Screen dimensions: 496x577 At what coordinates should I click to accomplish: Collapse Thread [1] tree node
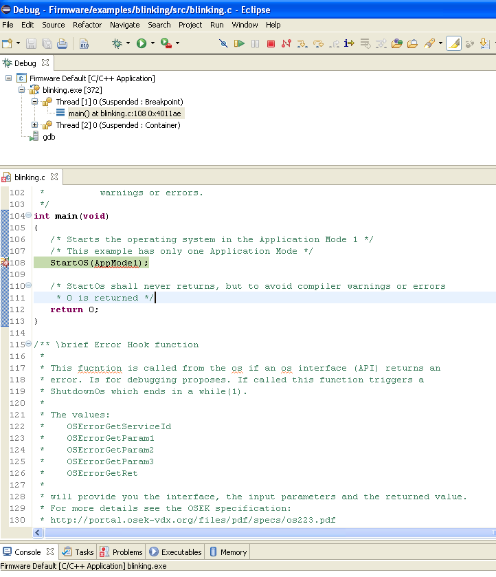[x=34, y=102]
